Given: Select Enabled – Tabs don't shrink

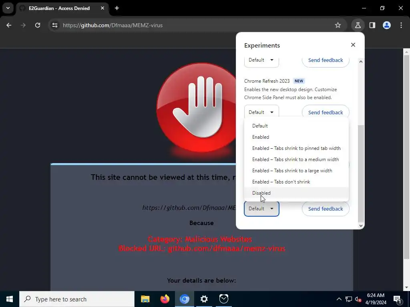Looking at the screenshot, I should (296, 182).
